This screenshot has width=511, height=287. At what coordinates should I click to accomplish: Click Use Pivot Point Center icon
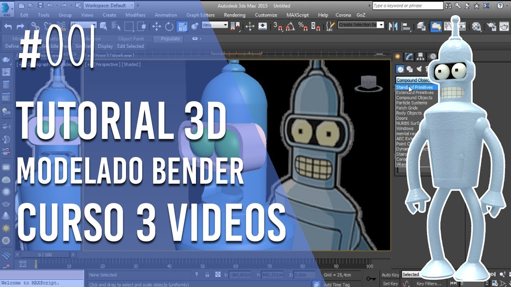point(235,26)
